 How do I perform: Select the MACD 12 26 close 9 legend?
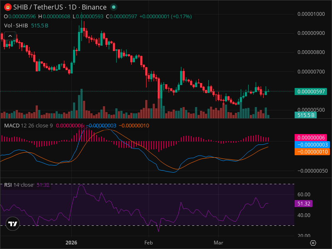pyautogui.click(x=28, y=126)
